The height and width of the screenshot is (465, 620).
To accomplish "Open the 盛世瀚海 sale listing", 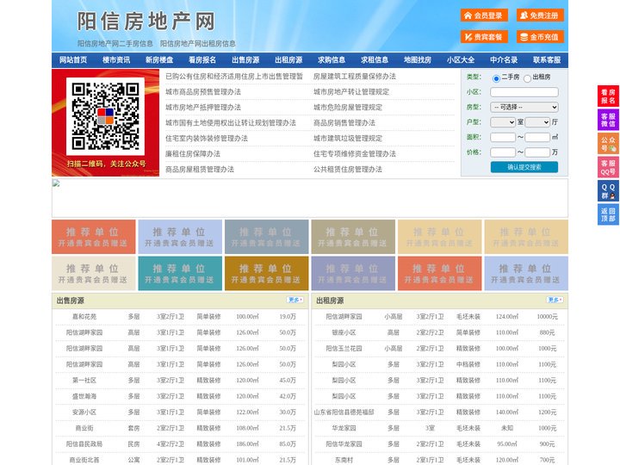I will pos(84,396).
